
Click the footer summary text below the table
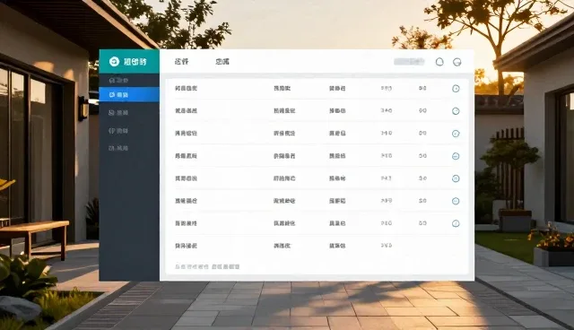pos(207,266)
